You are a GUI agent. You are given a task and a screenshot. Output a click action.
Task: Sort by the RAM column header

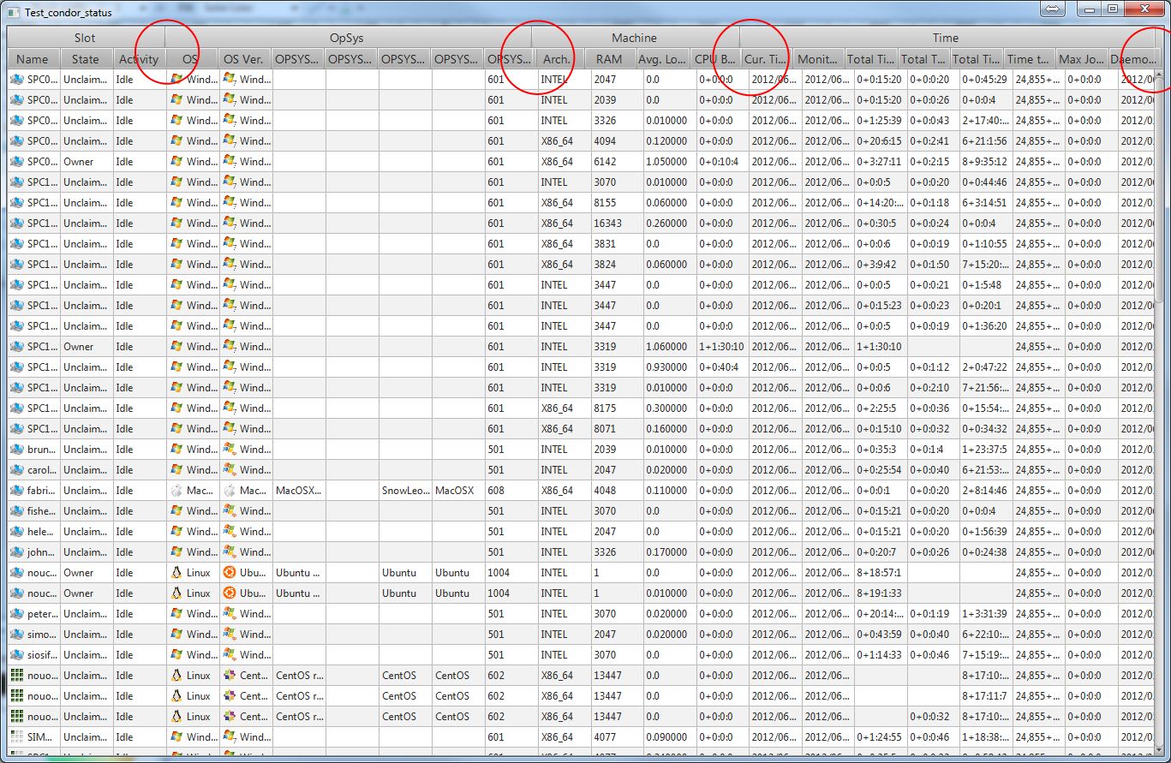[611, 59]
